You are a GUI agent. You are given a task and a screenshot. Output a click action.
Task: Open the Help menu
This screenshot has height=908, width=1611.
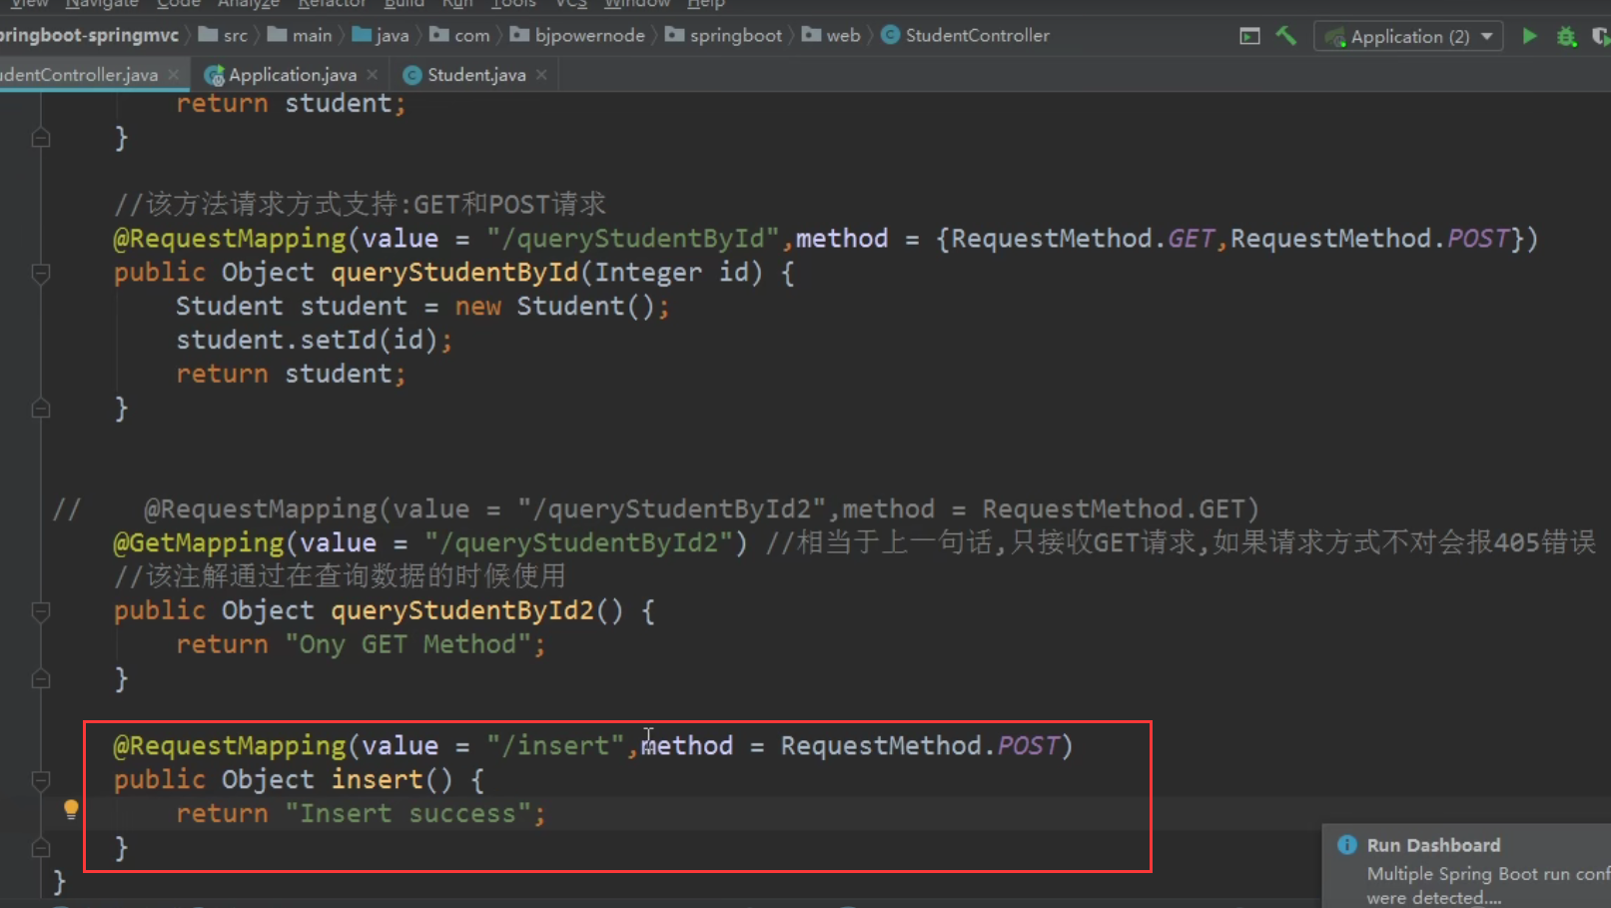[705, 4]
